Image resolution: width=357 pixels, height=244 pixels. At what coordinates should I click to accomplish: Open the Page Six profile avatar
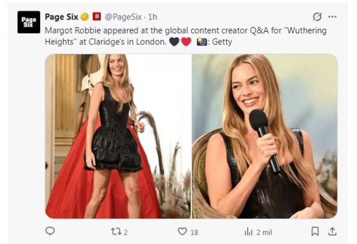click(x=29, y=22)
